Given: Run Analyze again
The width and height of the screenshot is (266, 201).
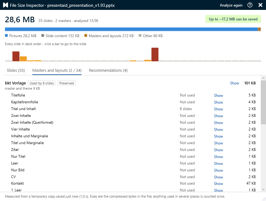Looking at the screenshot, I should click(x=231, y=5).
